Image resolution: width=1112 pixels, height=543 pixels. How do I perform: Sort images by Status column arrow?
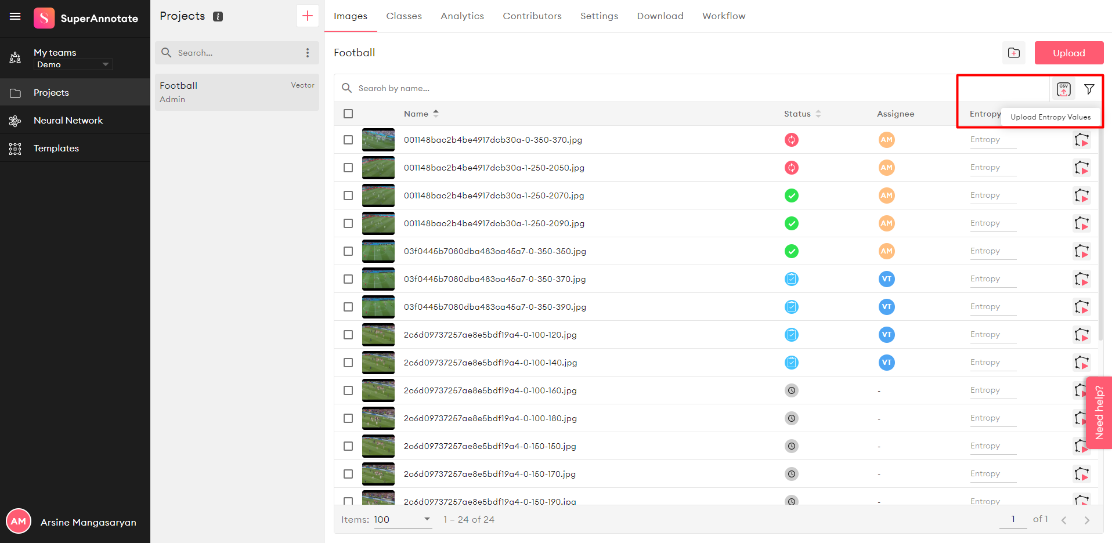pos(818,114)
